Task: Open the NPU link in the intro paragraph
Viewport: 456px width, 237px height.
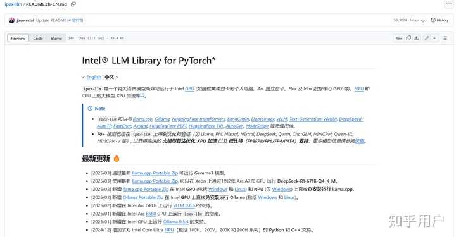Action: point(359,88)
